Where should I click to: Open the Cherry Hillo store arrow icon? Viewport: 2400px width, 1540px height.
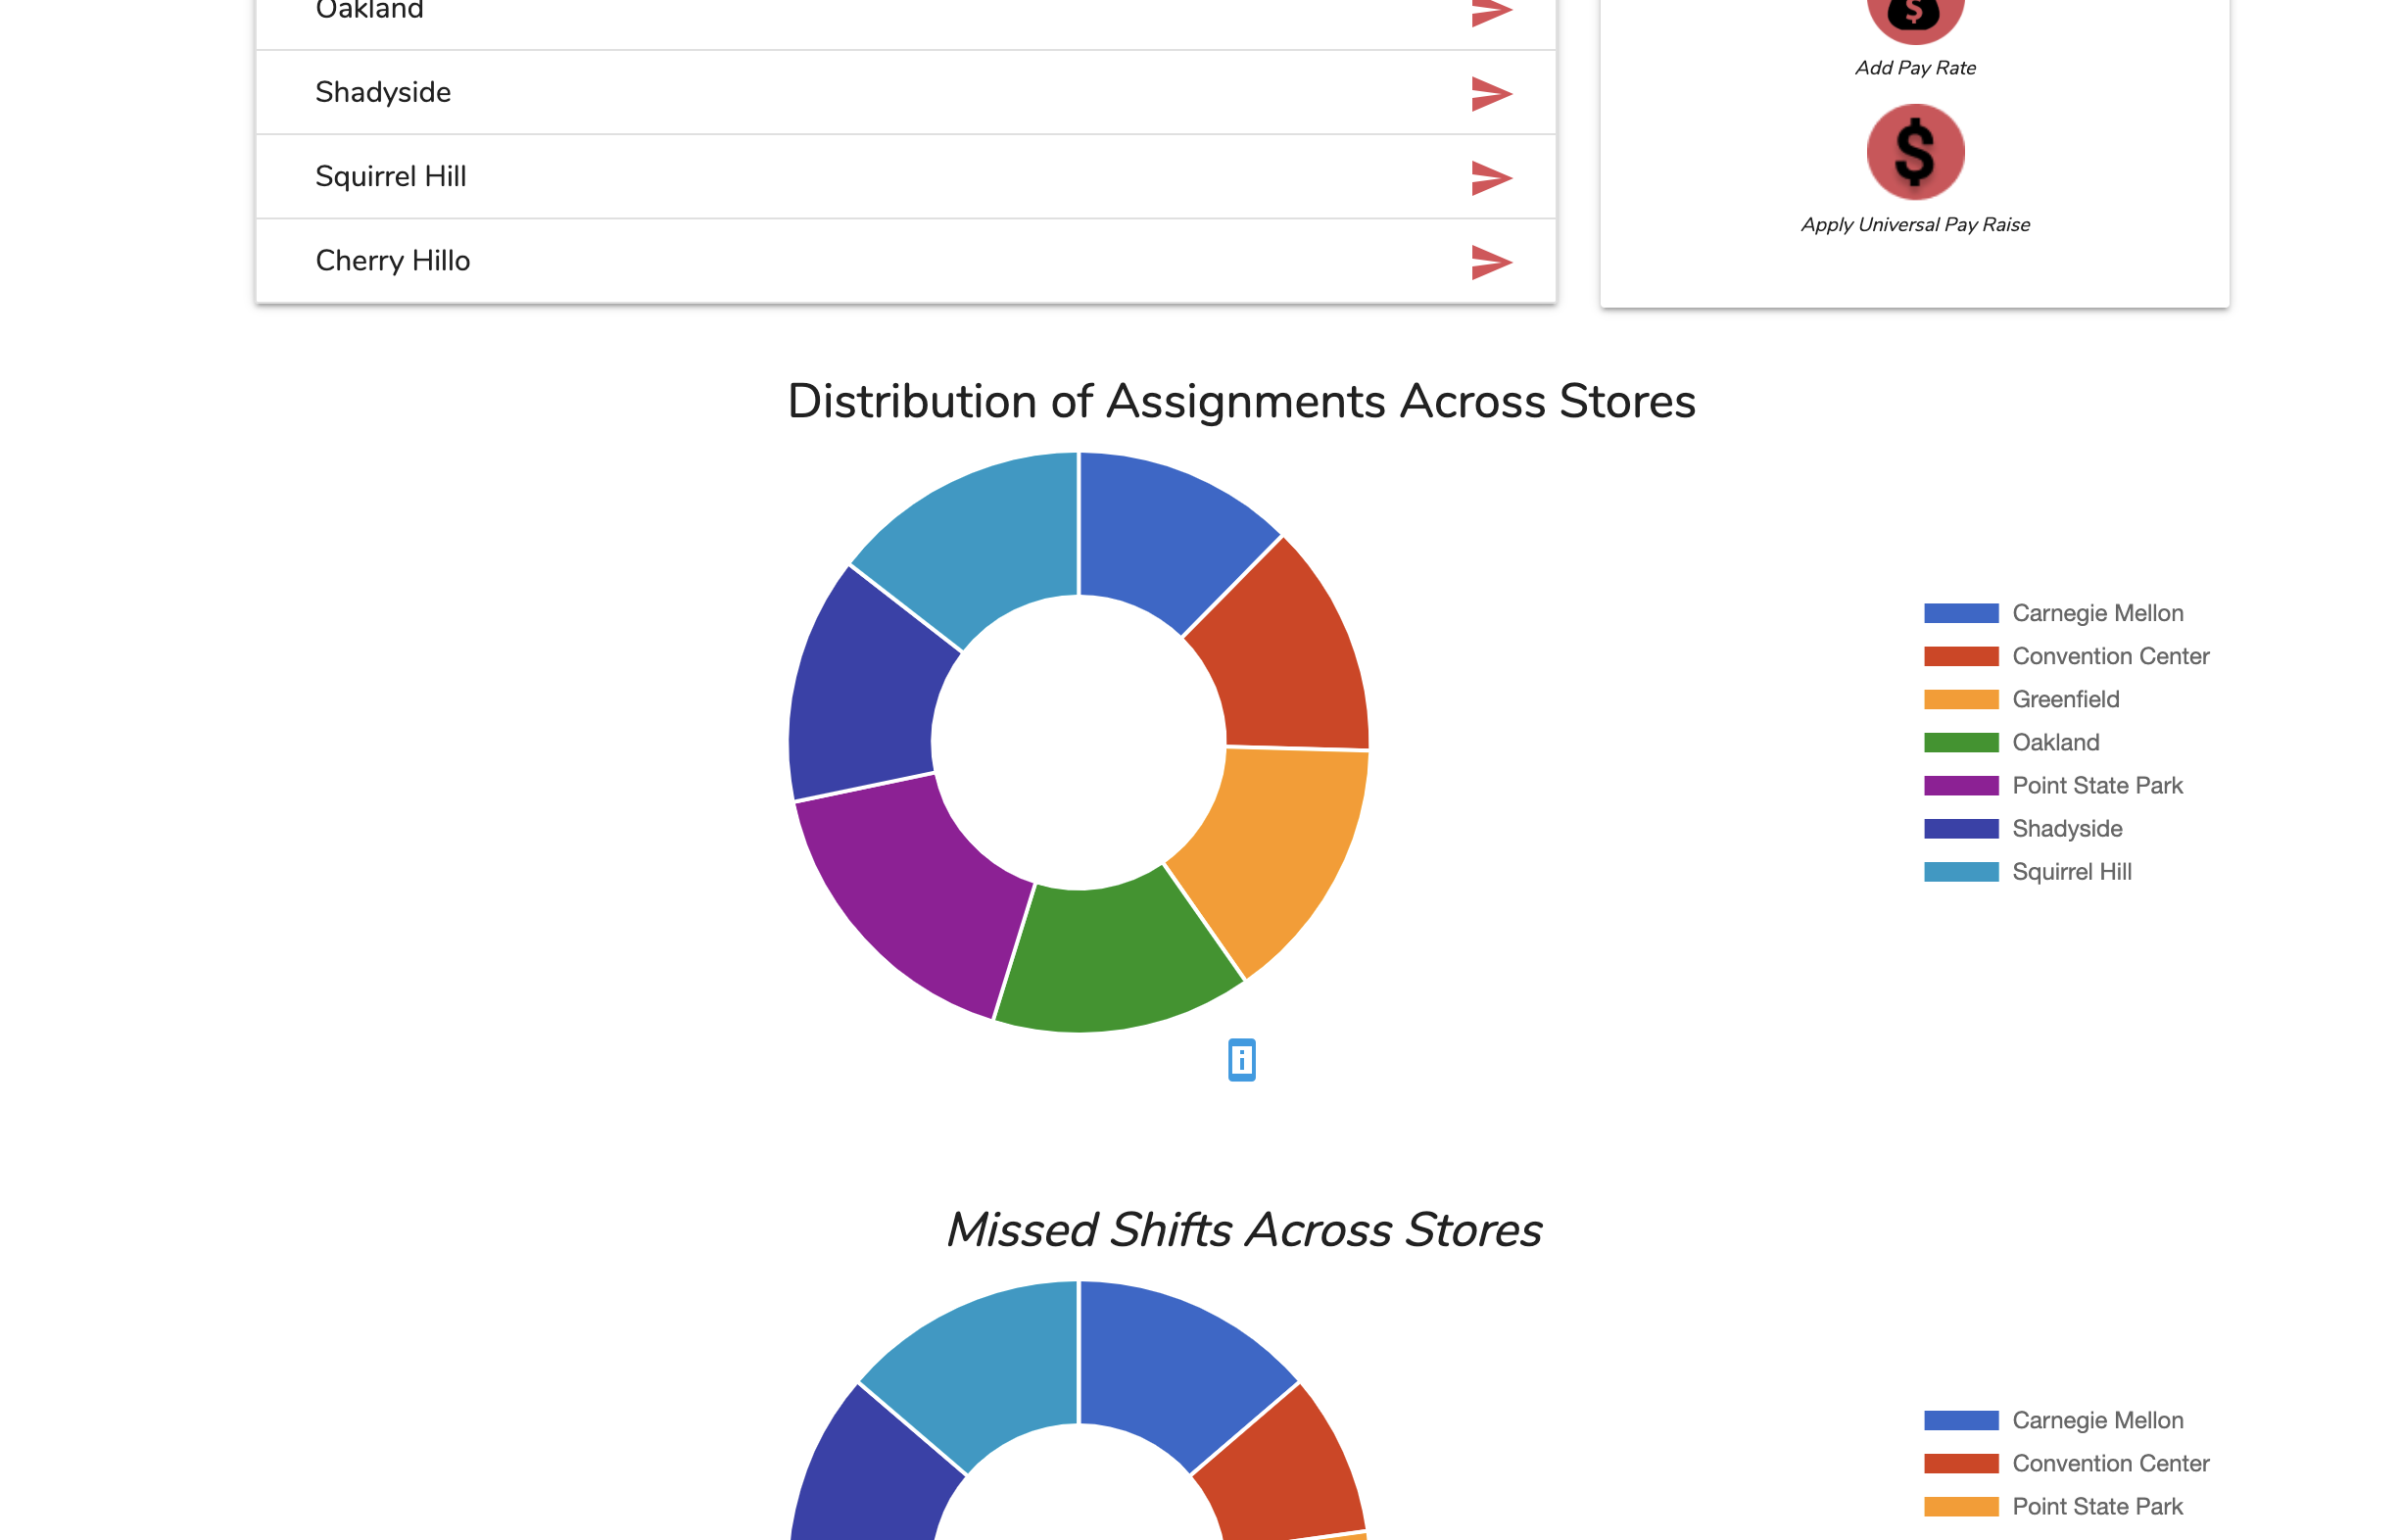pos(1491,262)
